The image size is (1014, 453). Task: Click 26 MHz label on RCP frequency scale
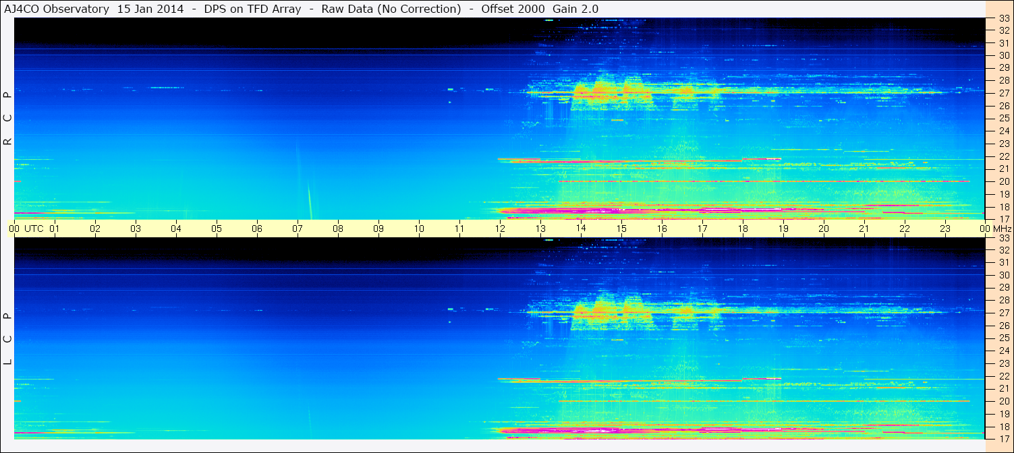point(1004,106)
